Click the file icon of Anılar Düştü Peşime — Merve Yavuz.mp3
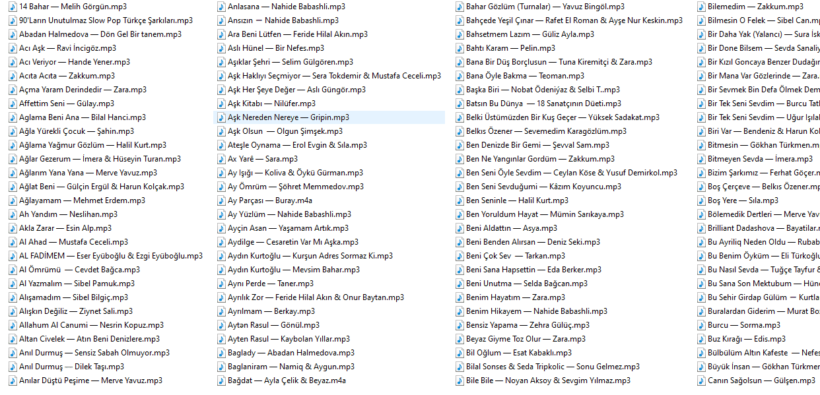Viewport: 820px width, 395px height. [13, 380]
